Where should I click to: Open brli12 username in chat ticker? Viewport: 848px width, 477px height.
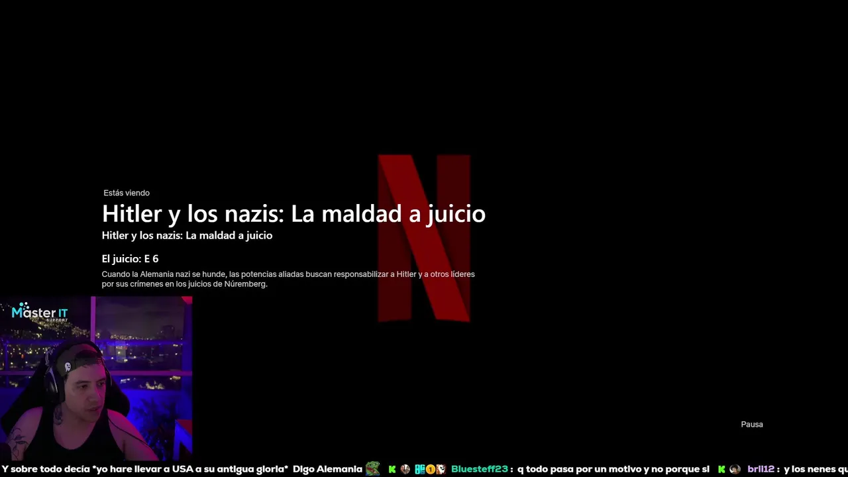(x=761, y=469)
